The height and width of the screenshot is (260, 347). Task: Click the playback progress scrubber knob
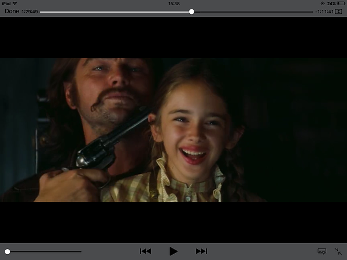pos(191,12)
